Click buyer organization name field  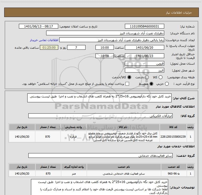pyautogui.click(x=105, y=33)
